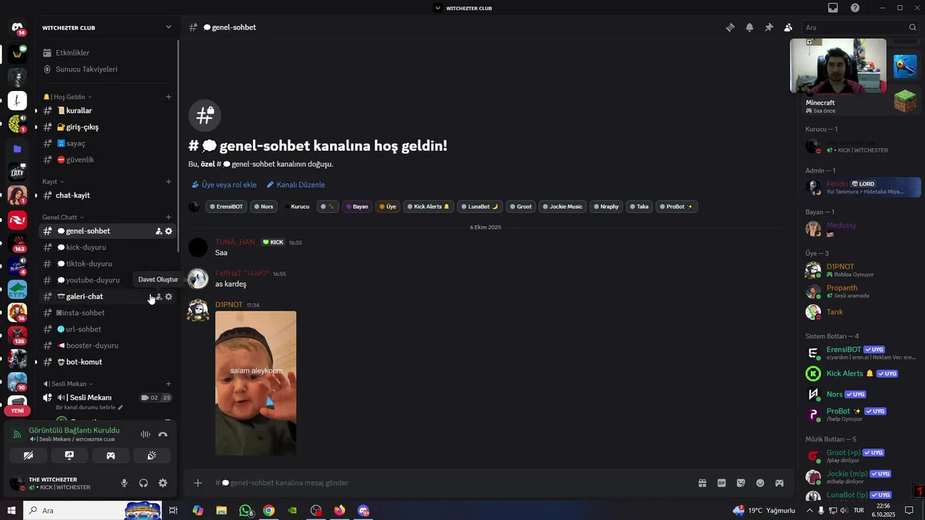This screenshot has width=925, height=520.
Task: Toggle the member list icon
Action: [x=788, y=27]
